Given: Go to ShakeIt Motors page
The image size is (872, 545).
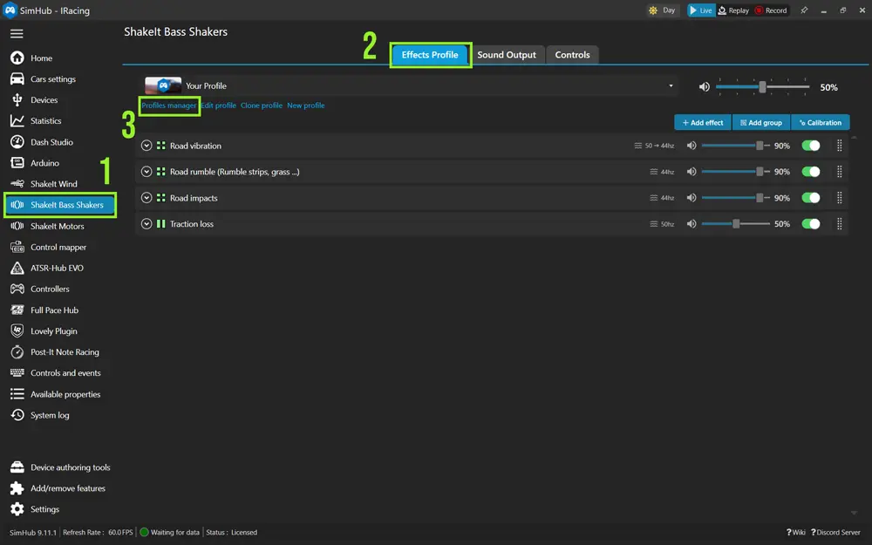Looking at the screenshot, I should pos(57,226).
